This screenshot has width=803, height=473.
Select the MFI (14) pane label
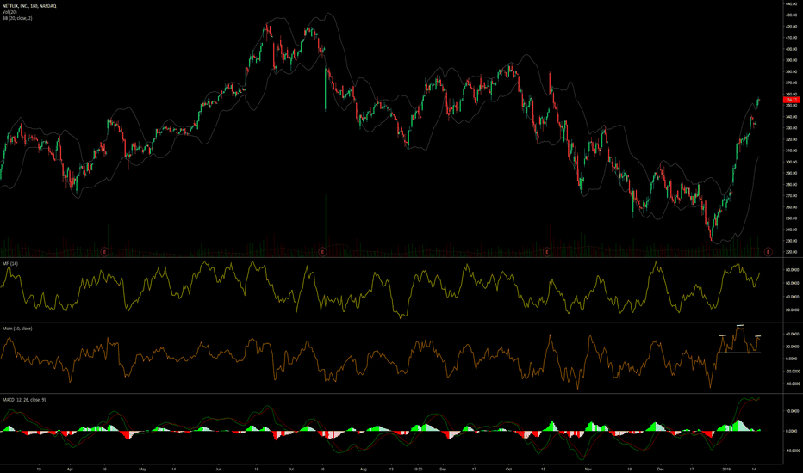(x=10, y=263)
